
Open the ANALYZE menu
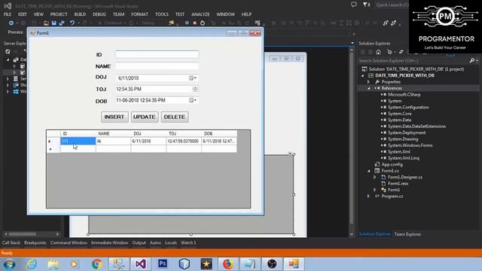(200, 14)
